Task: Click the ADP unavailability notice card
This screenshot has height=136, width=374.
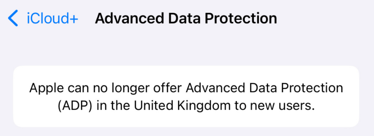Action: pos(186,96)
